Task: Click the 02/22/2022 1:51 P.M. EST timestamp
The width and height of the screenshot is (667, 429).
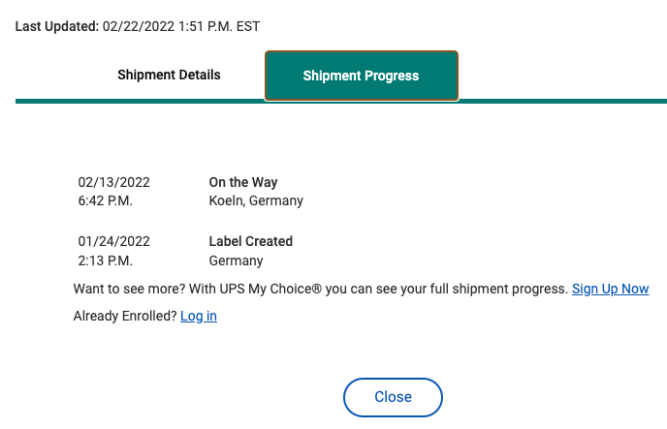Action: pyautogui.click(x=181, y=26)
